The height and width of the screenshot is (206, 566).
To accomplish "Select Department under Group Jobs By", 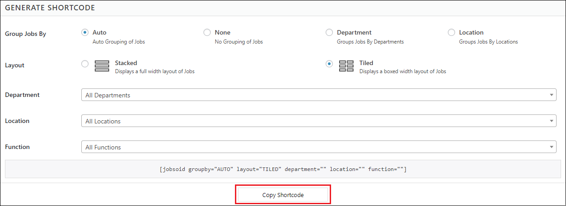I will tap(329, 32).
